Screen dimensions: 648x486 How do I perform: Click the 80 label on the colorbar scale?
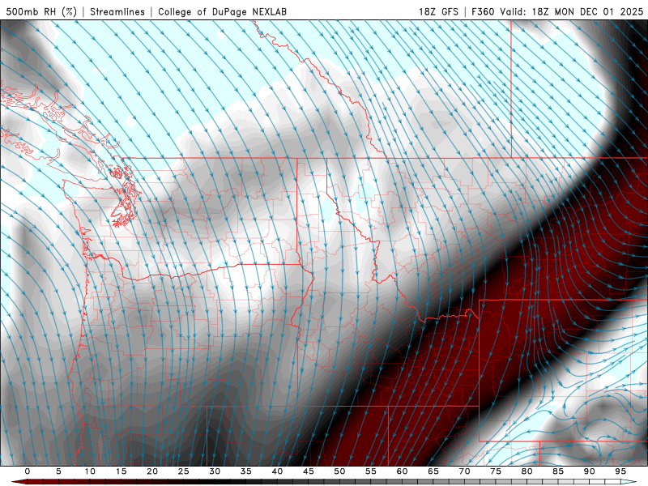[x=526, y=471]
